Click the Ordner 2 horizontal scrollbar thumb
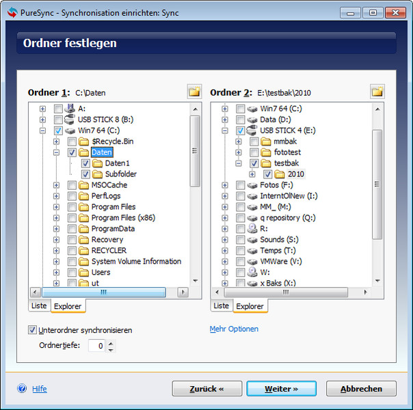Viewport: 413px width, 410px height. (286, 292)
